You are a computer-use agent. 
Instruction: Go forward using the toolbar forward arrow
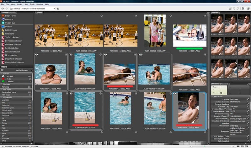[6, 8]
